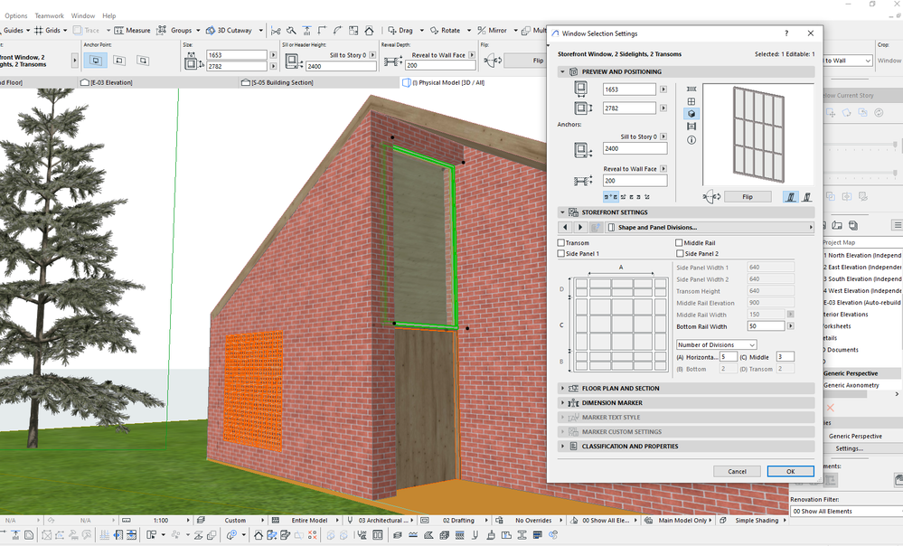
Task: Open the Reveal to Wall Face arrow in dialog
Action: [x=663, y=169]
